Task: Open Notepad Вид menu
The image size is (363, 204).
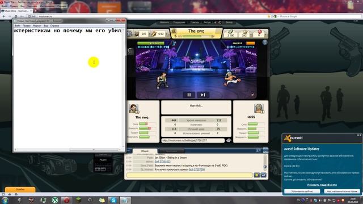Action: click(45, 25)
